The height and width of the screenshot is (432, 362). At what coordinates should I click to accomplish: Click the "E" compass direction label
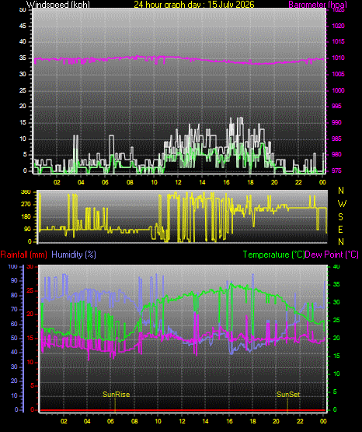click(x=340, y=230)
